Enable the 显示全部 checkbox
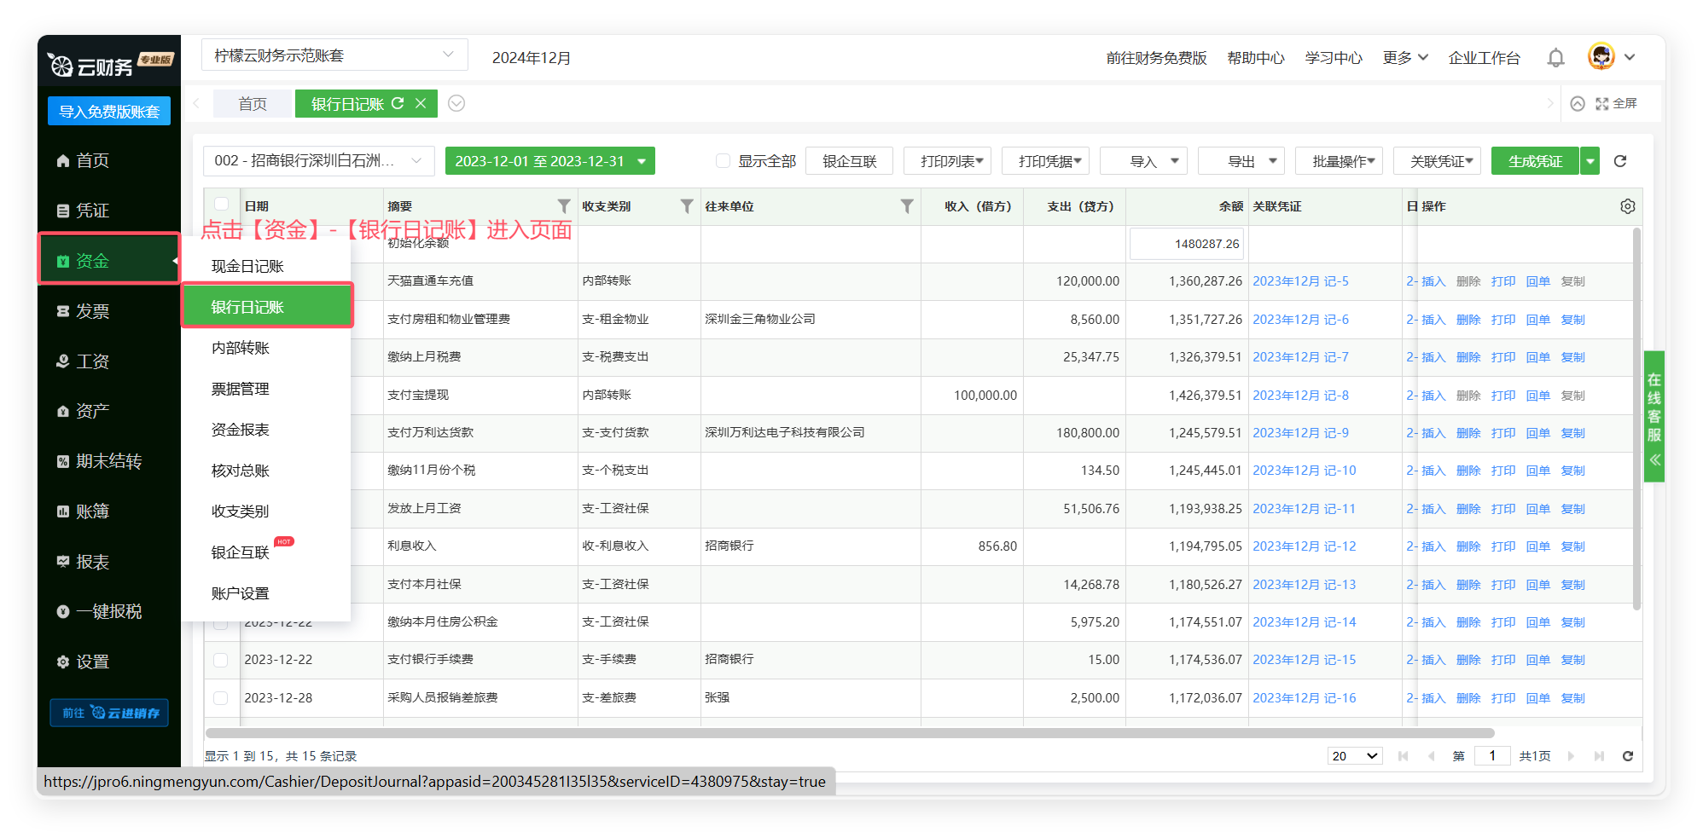Viewport: 1703px width, 832px height. click(x=723, y=161)
